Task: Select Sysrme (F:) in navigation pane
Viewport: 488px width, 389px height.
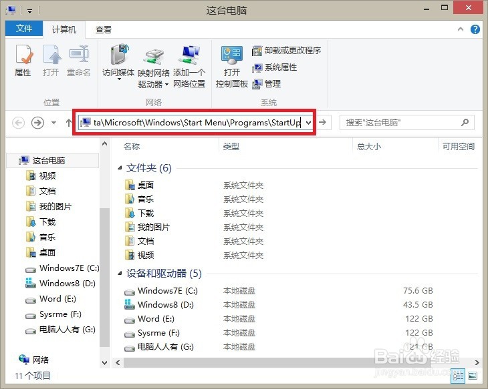Action: click(x=53, y=314)
